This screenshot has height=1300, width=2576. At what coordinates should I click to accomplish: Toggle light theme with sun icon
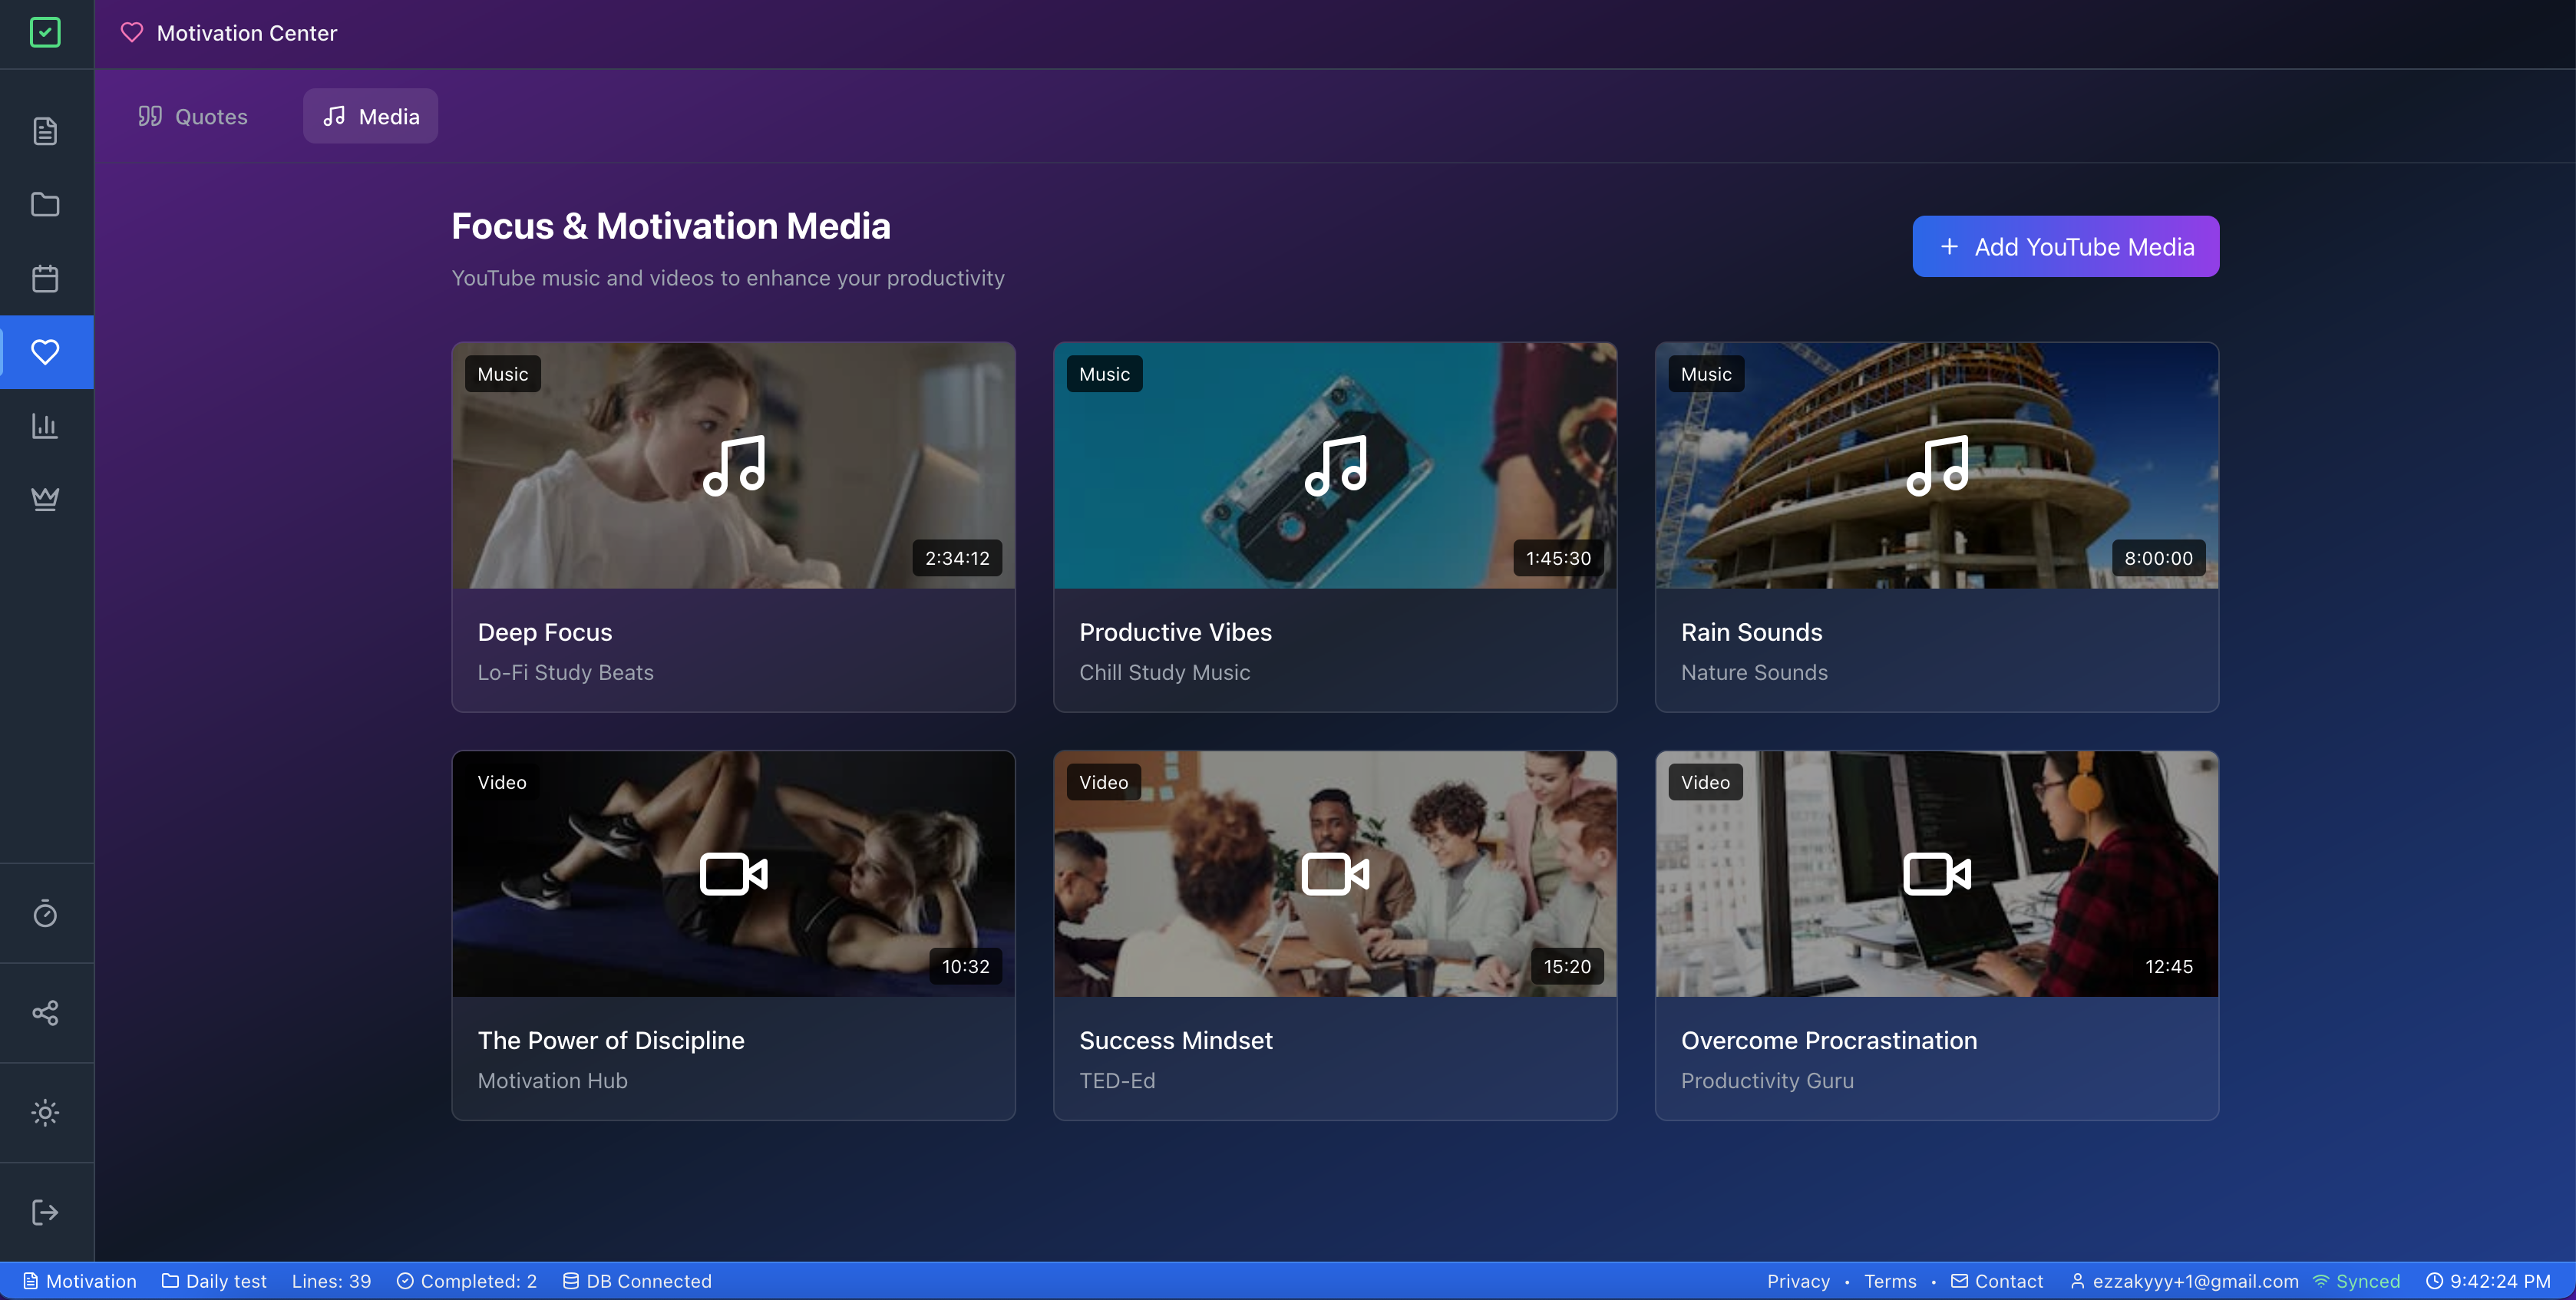(45, 1112)
